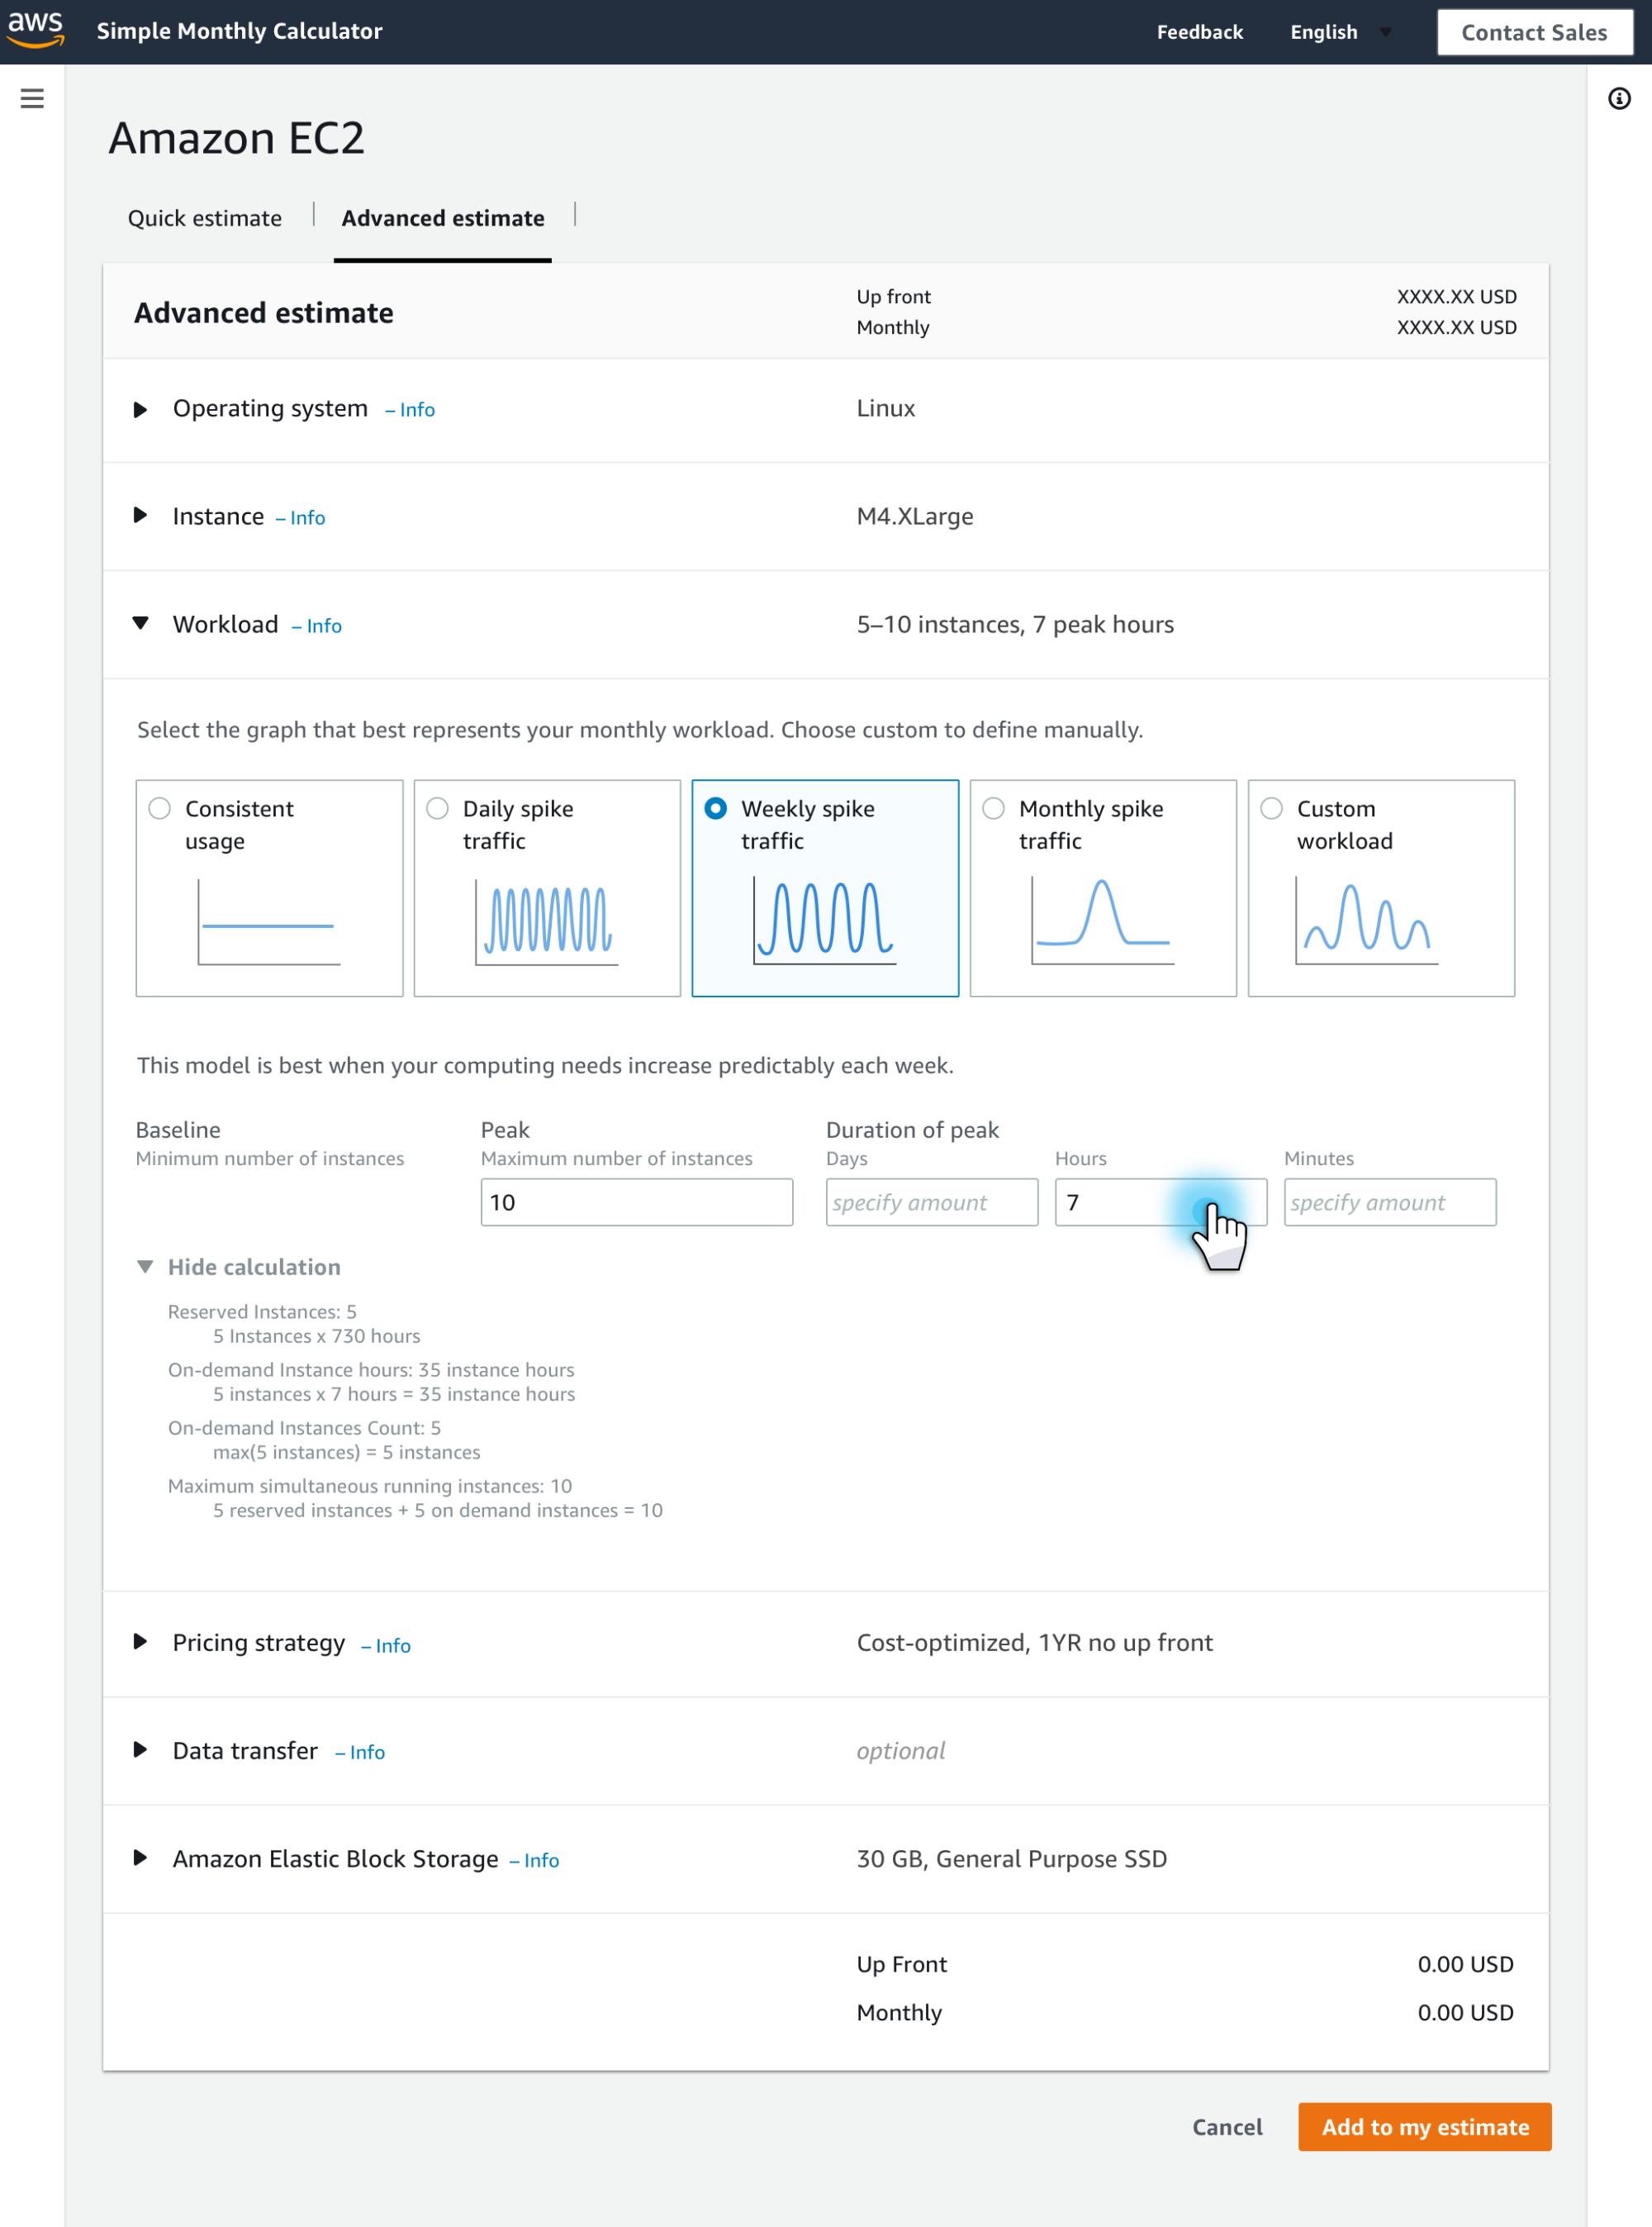Image resolution: width=1652 pixels, height=2227 pixels.
Task: Click Add to my estimate button
Action: pos(1425,2126)
